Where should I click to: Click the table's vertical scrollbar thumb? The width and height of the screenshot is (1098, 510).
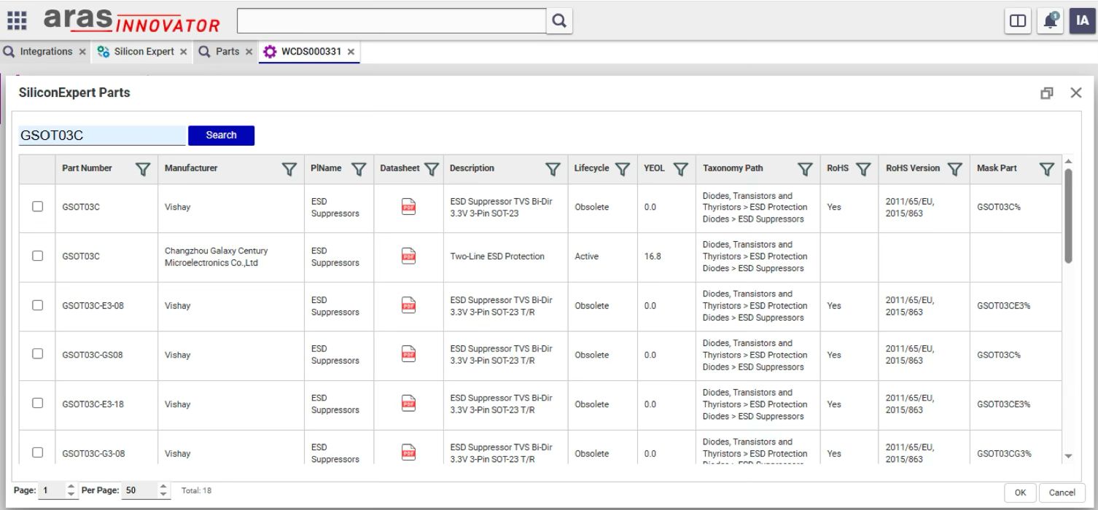tap(1068, 216)
